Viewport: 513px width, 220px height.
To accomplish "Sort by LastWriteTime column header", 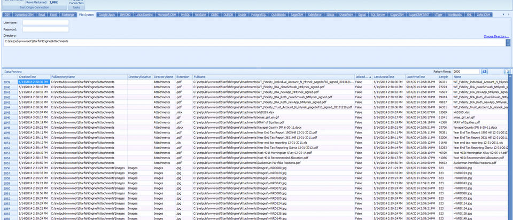I will coord(422,77).
